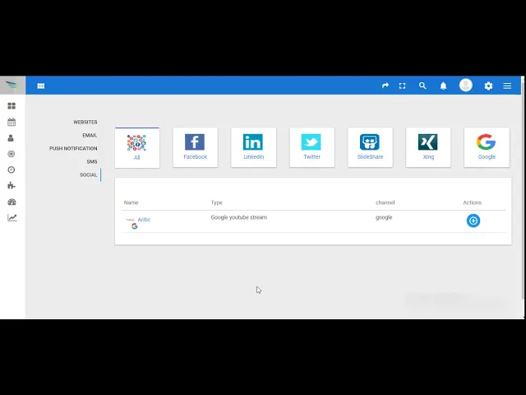Open search magnifier icon in header

pyautogui.click(x=422, y=86)
